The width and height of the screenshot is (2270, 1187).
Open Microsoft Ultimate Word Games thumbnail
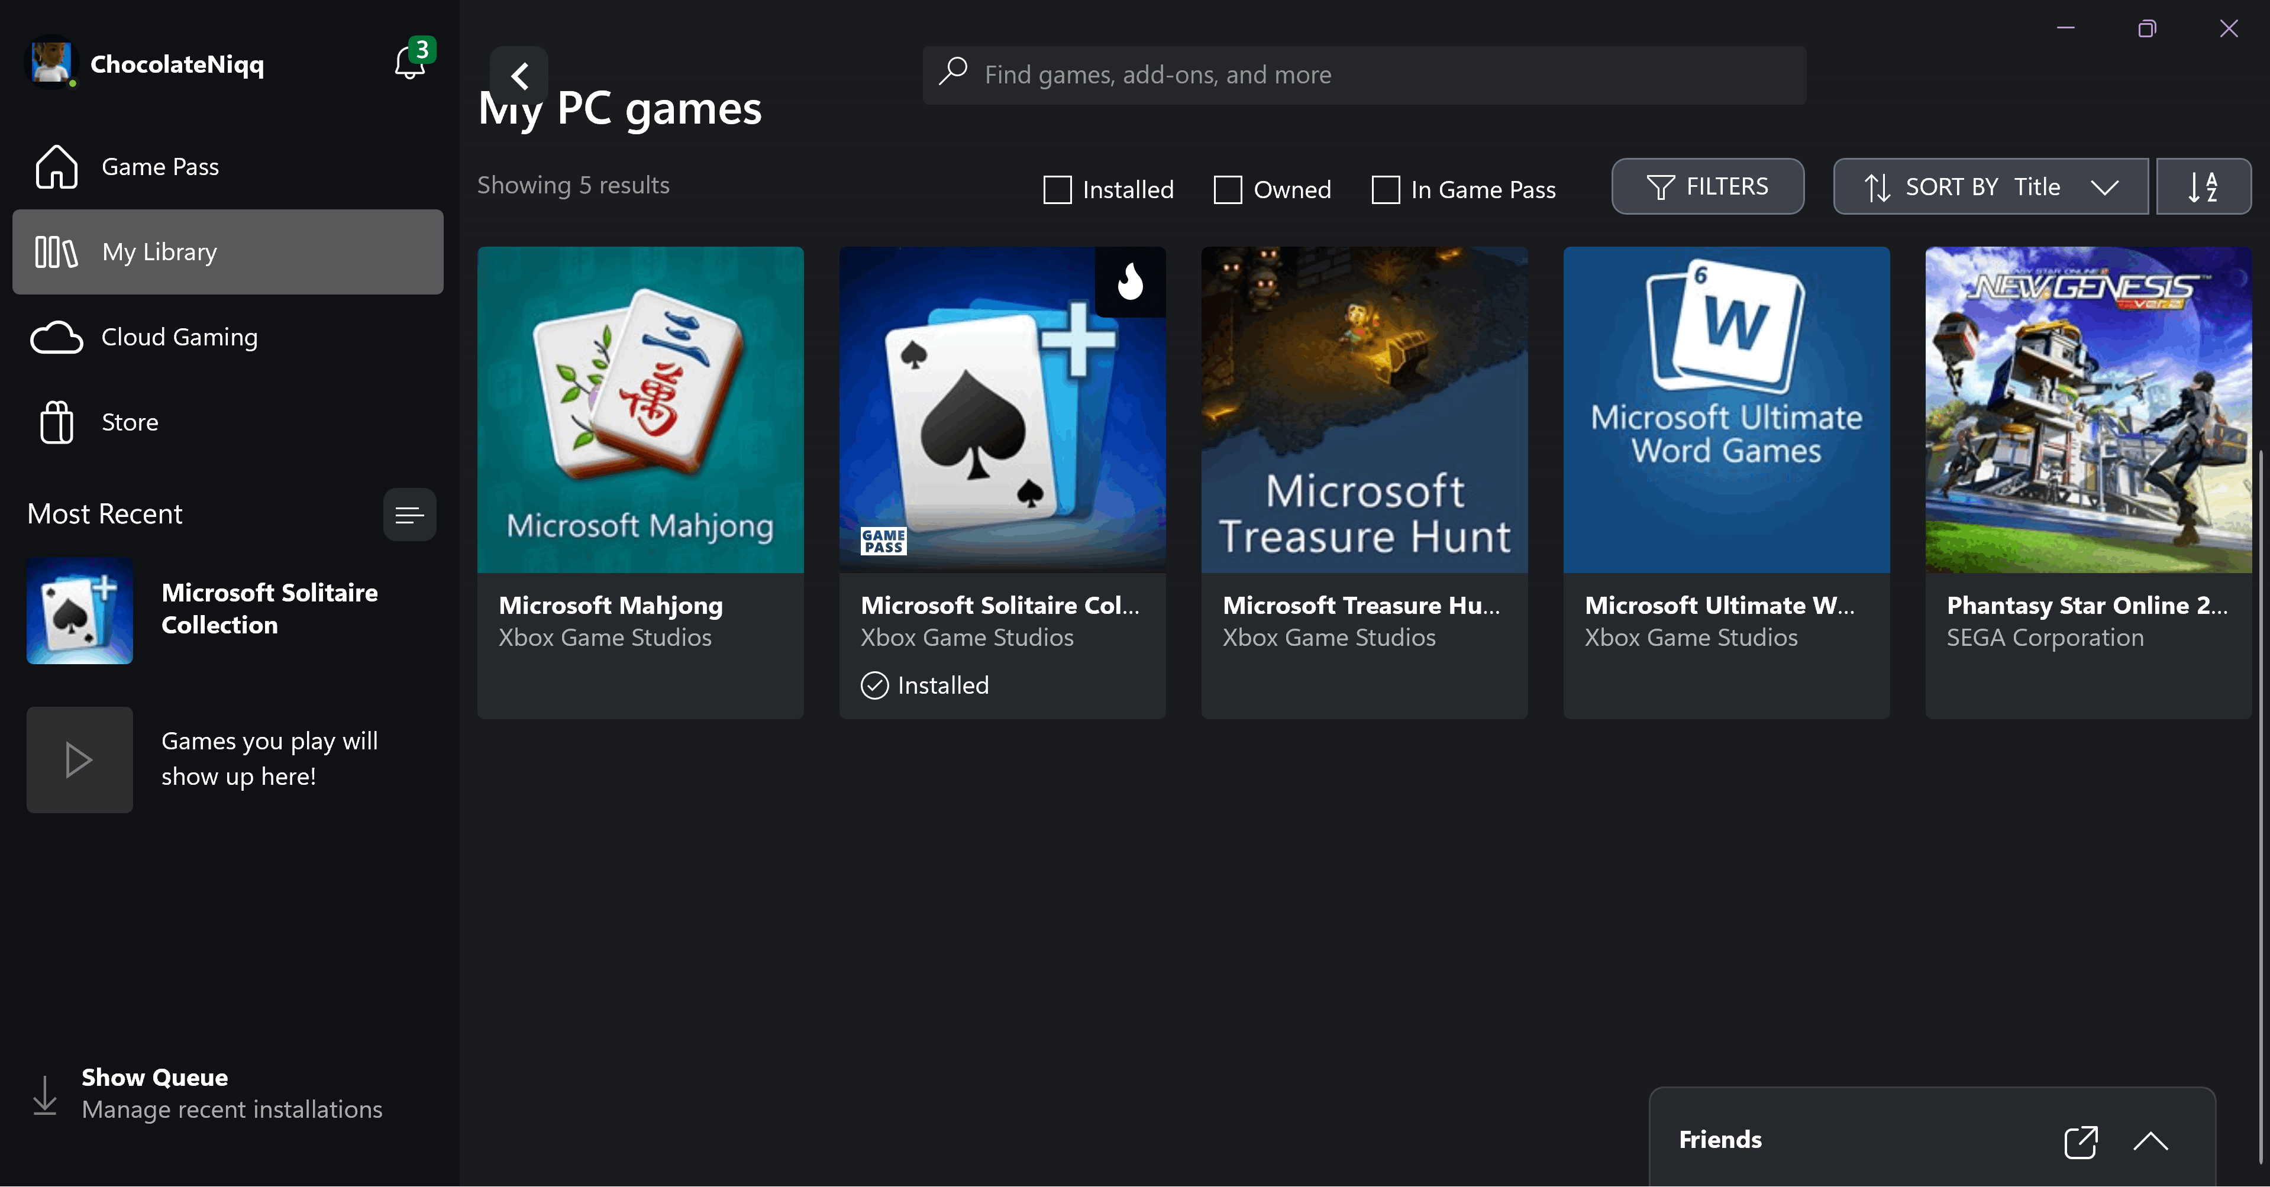(1726, 410)
